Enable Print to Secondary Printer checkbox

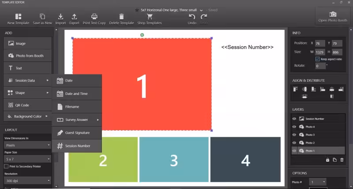pos(6,166)
